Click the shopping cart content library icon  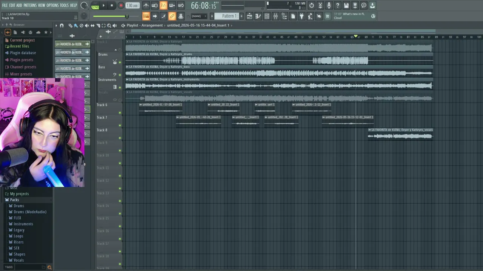(328, 16)
